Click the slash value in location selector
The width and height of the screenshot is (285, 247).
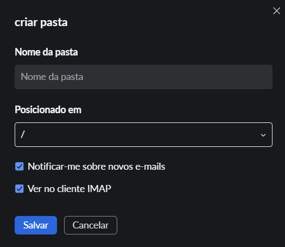[x=23, y=134]
